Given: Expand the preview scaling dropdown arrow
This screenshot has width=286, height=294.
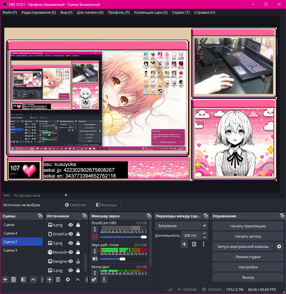Looking at the screenshot, I should pos(66,195).
